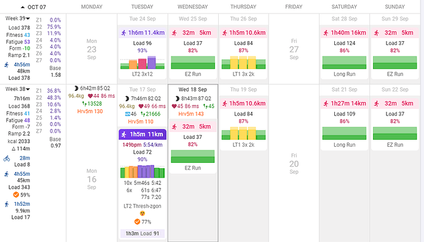Screen dimensions: 424x242
Task: Select the SATURDAY column header
Action: point(344,7)
